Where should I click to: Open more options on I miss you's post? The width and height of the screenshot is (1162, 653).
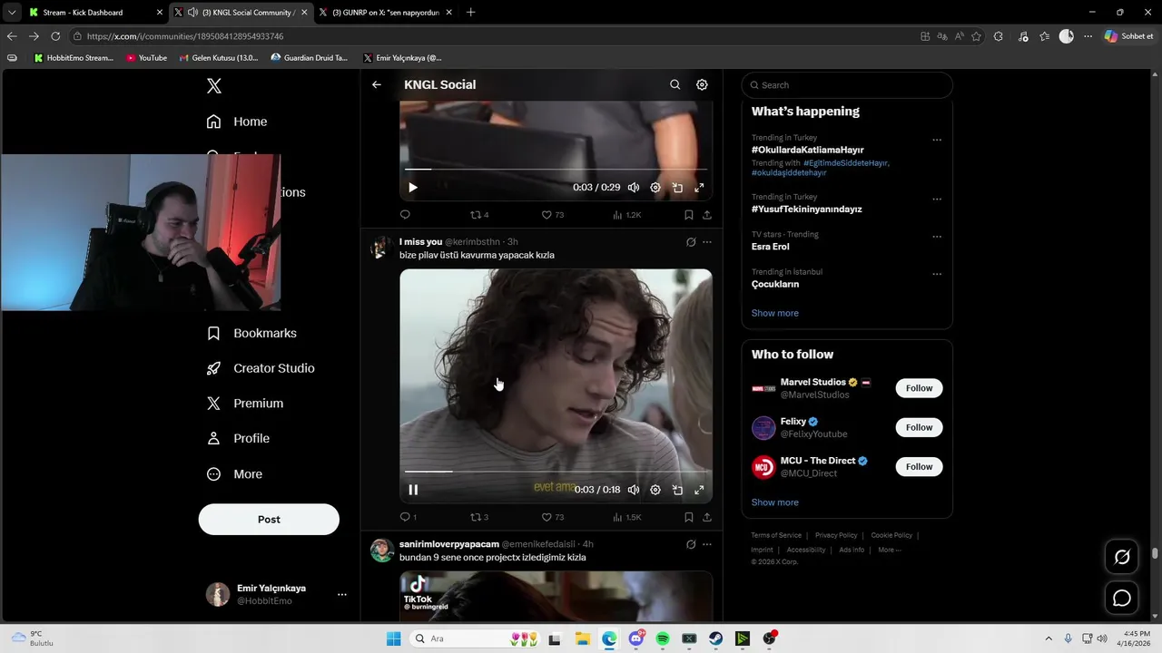(707, 242)
